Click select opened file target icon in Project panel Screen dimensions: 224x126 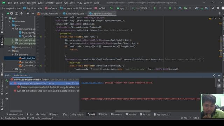coord(12,13)
